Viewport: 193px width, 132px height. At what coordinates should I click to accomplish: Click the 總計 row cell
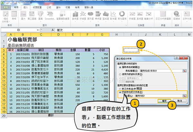[51, 116]
